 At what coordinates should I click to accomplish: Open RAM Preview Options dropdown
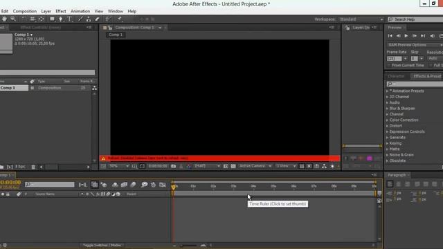coord(415,45)
